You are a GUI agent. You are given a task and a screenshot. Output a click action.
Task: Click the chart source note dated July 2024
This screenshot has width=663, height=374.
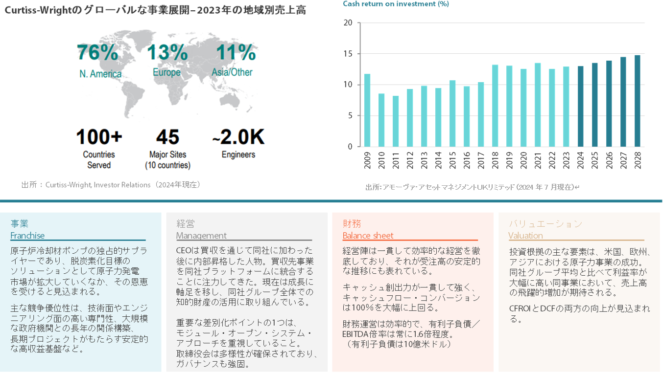472,187
